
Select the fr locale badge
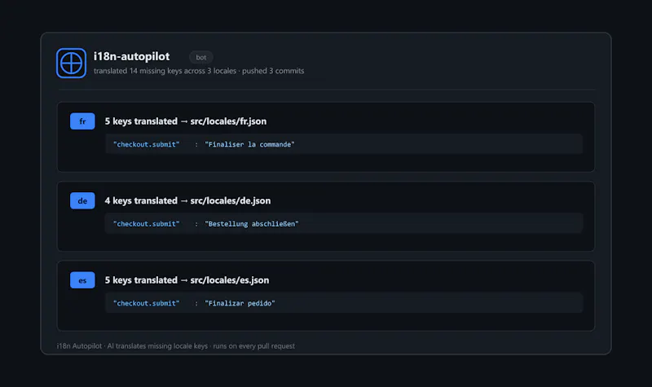point(82,121)
